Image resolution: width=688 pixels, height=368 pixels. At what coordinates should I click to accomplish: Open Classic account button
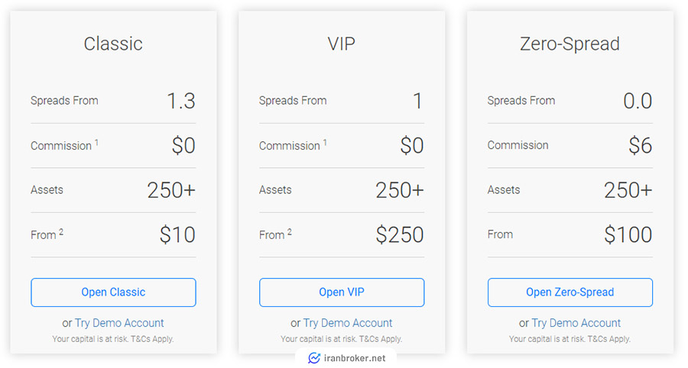(x=113, y=292)
